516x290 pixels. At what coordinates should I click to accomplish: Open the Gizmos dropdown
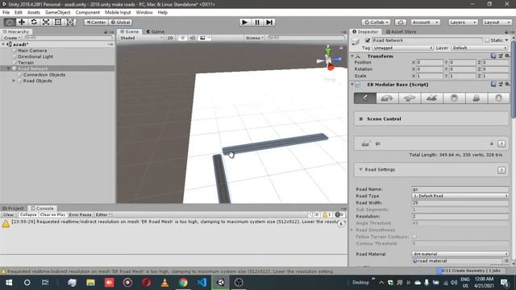[x=255, y=38]
